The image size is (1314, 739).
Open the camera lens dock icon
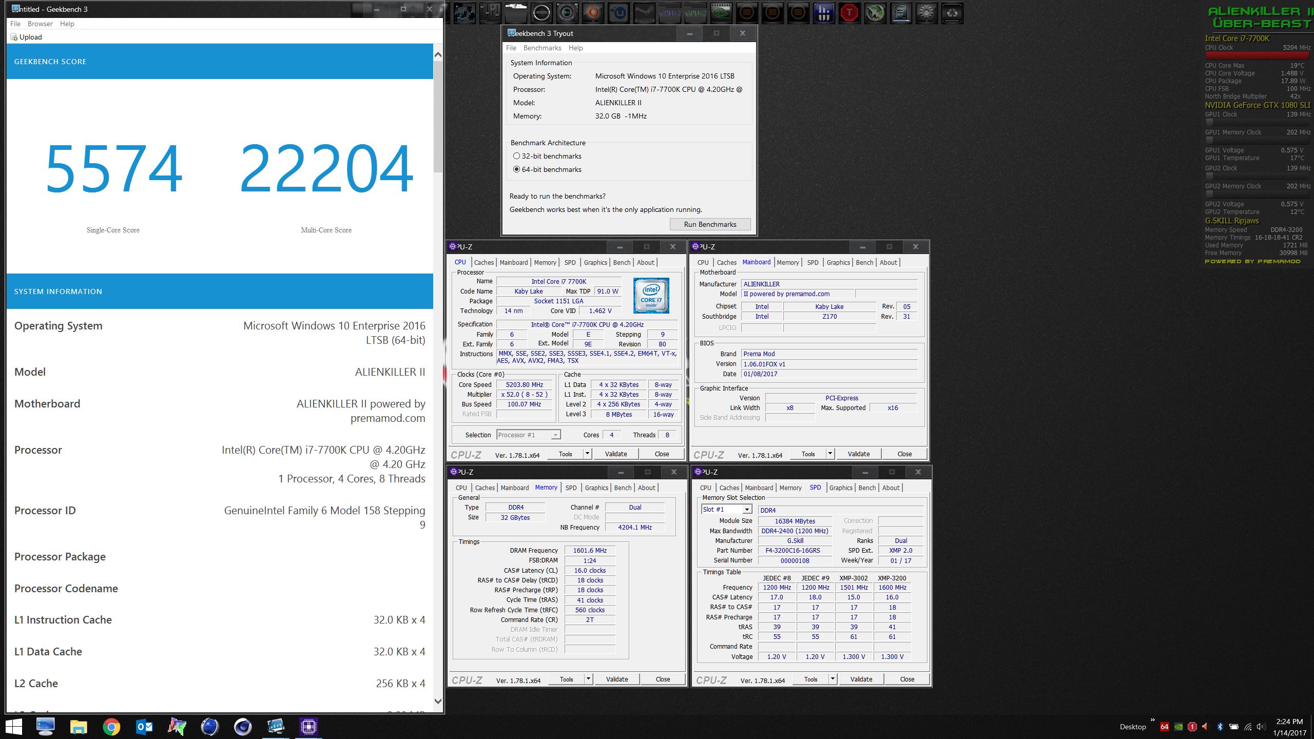pos(567,13)
